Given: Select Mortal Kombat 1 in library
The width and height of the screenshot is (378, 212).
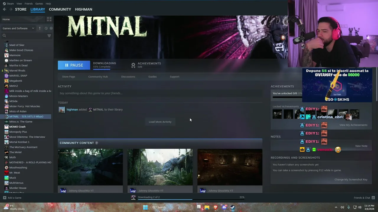Looking at the screenshot, I should coord(19,142).
